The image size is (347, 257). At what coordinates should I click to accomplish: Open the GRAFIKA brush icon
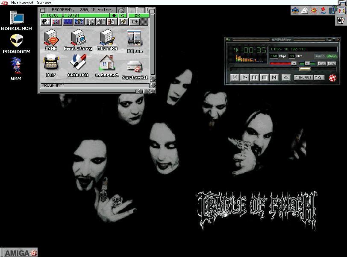[x=78, y=65]
